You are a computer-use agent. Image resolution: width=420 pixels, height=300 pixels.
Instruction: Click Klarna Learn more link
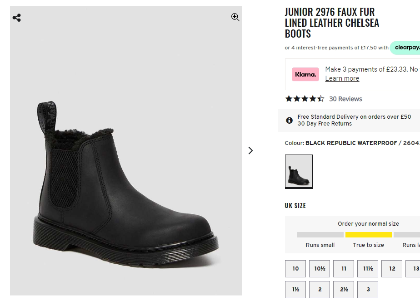(342, 78)
